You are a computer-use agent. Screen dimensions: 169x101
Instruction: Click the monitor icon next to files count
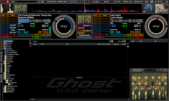coord(125,41)
